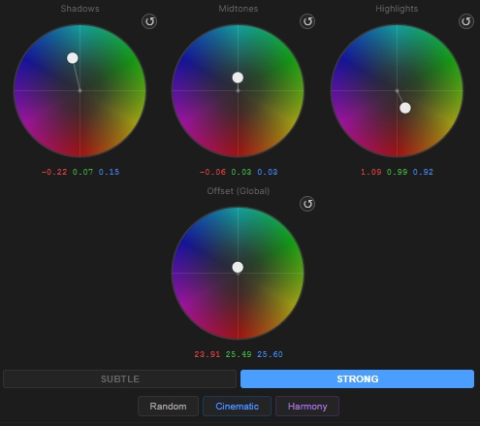
Task: Click Offset blue value 25.60
Action: [270, 354]
